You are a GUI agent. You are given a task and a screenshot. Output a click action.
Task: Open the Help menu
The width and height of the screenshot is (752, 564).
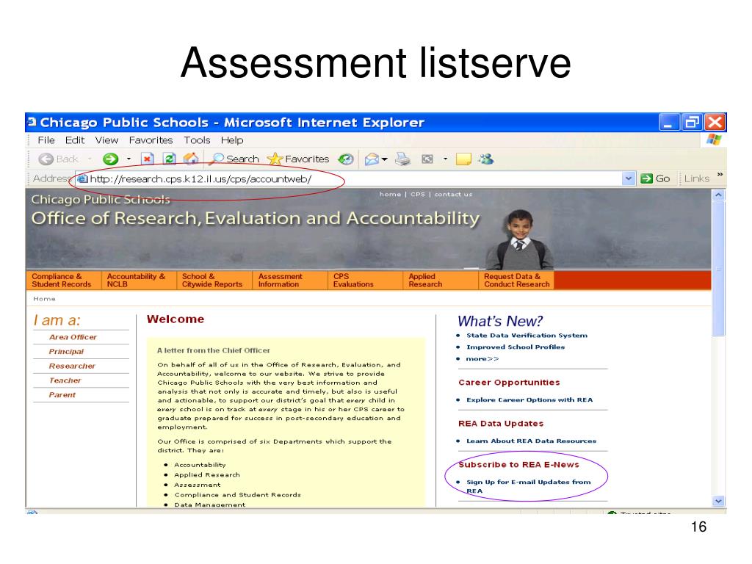coord(232,140)
